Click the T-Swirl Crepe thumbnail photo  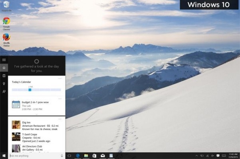coord(16,137)
